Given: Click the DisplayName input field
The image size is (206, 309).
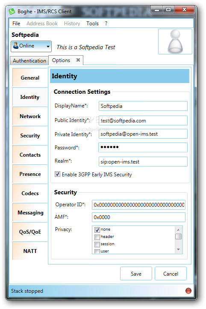Looking at the screenshot, I should coord(143,106).
